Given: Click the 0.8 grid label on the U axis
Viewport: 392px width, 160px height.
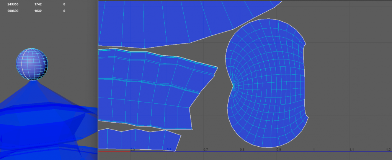Looking at the screenshot, I should click(x=242, y=150).
